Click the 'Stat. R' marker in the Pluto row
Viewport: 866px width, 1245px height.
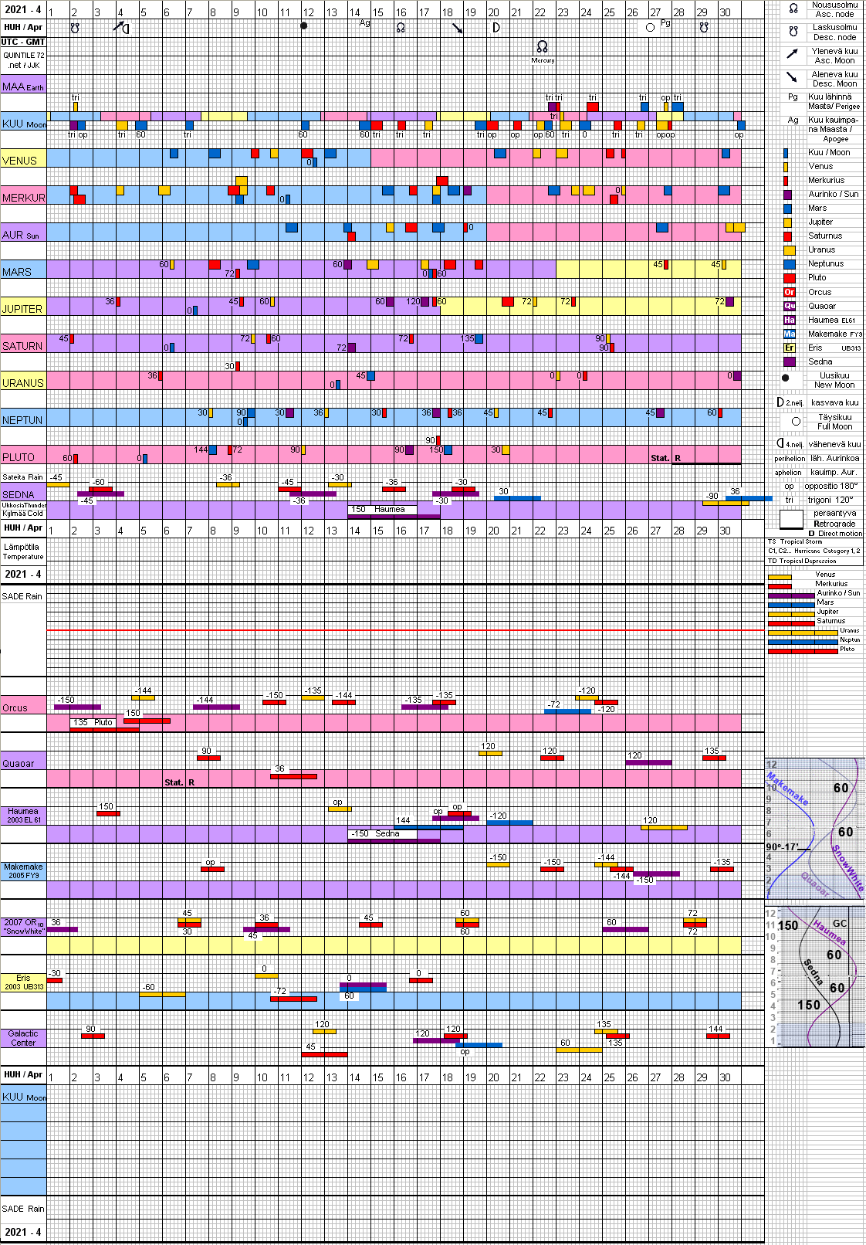665,458
